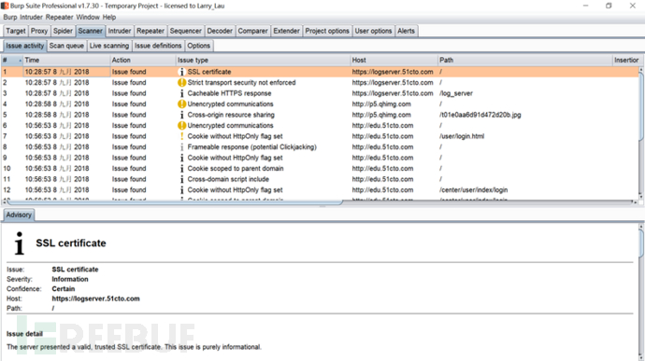This screenshot has height=361, width=645.
Task: Sort by the Action column header
Action: click(x=143, y=60)
